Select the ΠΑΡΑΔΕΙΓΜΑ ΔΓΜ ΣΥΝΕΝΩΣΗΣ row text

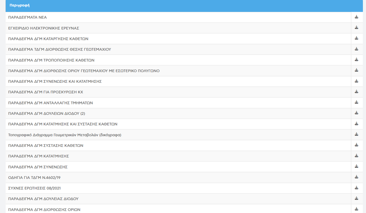click(38, 167)
